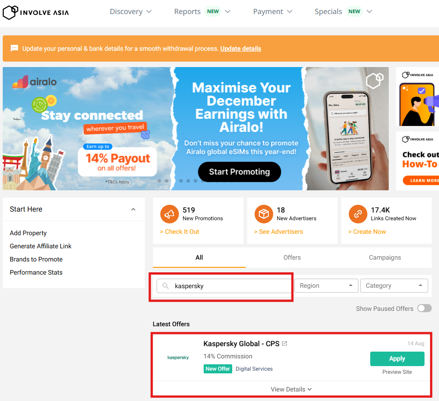Click the green Apply button
The width and height of the screenshot is (439, 401).
tap(397, 358)
